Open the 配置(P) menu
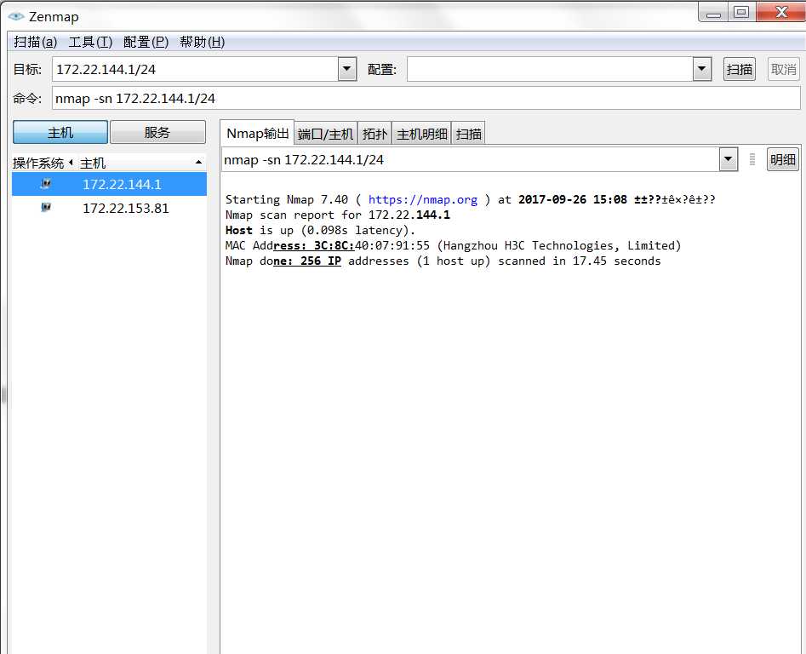This screenshot has height=654, width=806. (146, 42)
